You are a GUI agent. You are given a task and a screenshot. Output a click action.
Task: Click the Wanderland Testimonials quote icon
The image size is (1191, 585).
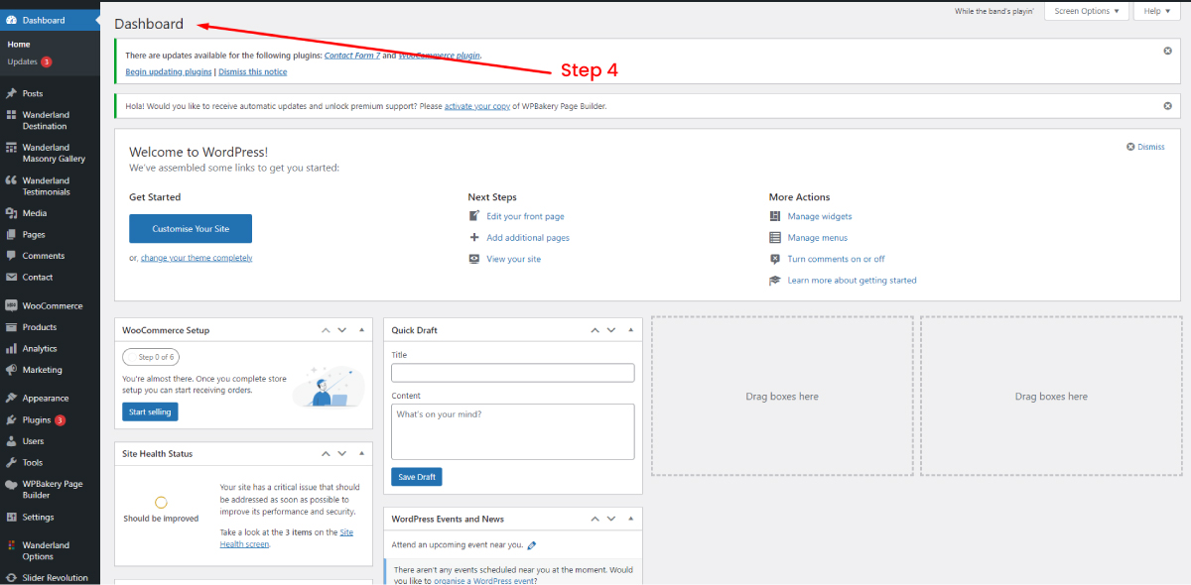[12, 180]
